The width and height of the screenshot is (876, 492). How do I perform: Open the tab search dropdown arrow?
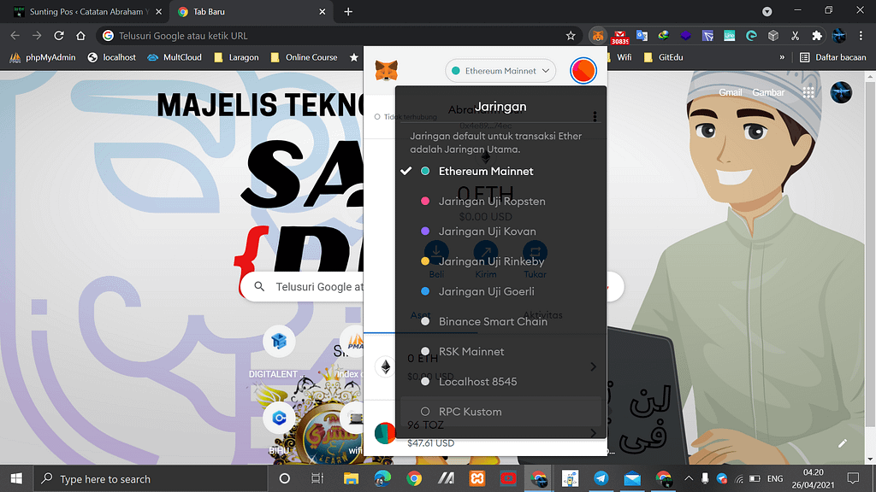[767, 11]
